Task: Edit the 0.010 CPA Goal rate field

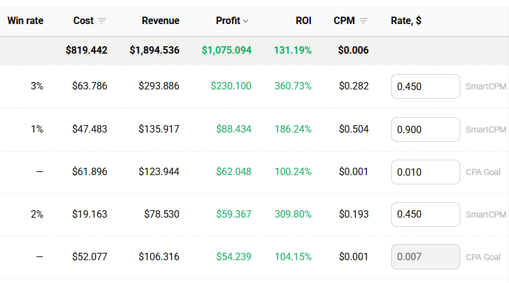Action: point(426,172)
